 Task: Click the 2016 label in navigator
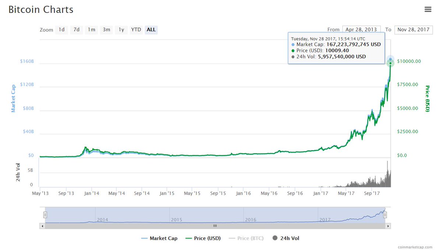click(250, 220)
